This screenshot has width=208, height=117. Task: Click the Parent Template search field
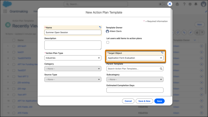click(135, 69)
